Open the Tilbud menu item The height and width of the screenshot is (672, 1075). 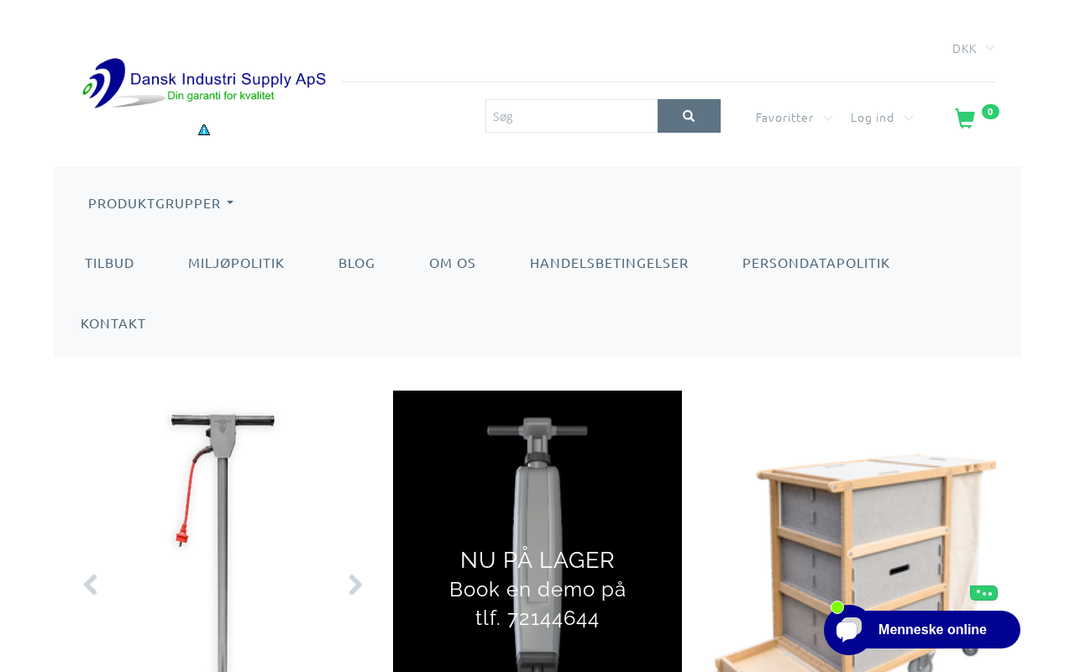[109, 263]
